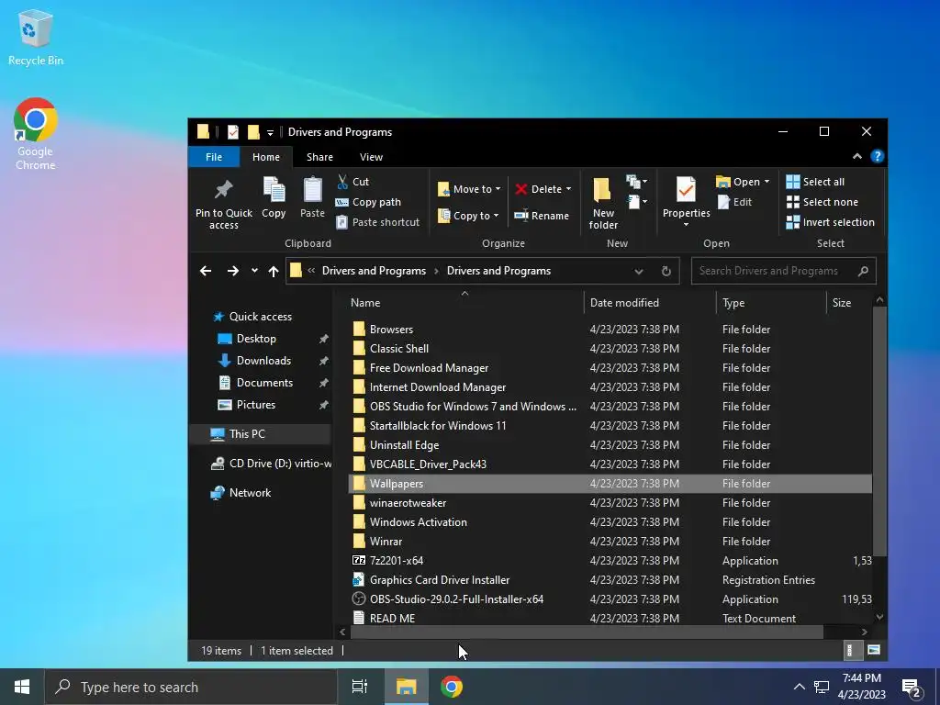Open the notification center icon
This screenshot has width=940, height=705.
912,687
